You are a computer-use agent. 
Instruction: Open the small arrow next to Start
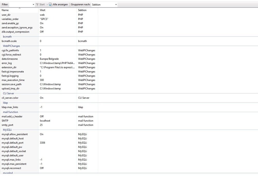point(47,5)
